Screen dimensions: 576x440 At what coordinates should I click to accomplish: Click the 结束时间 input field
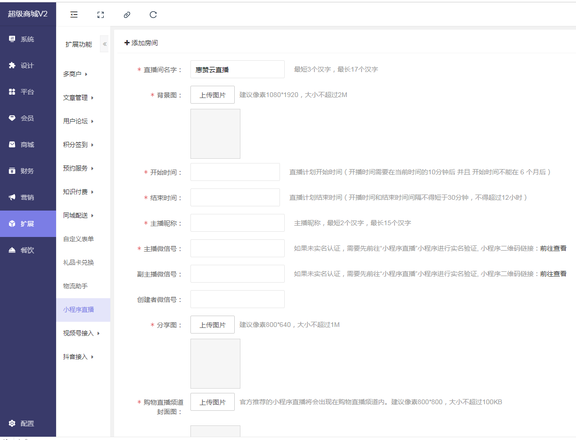[x=235, y=197]
